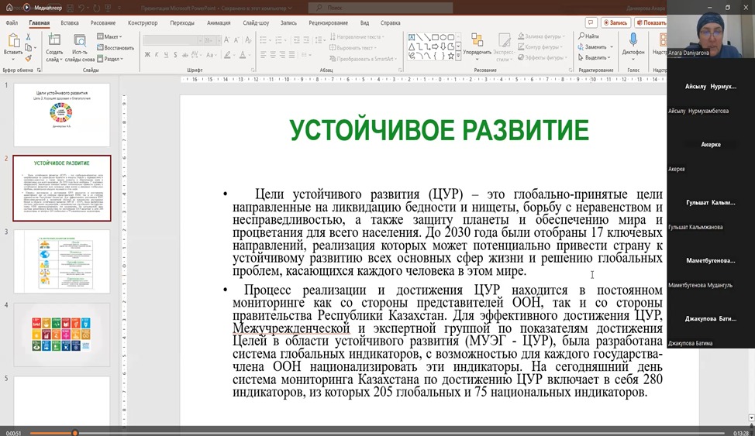Viewport: 755px width, 436px height.
Task: Click the decrease list indent icon
Action: coord(297,40)
